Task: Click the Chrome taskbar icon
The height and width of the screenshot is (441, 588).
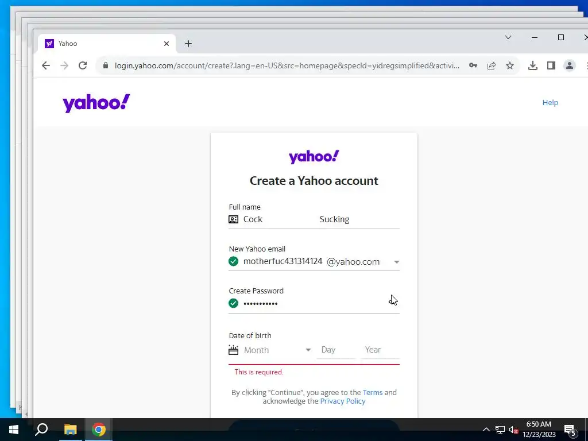Action: tap(99, 430)
